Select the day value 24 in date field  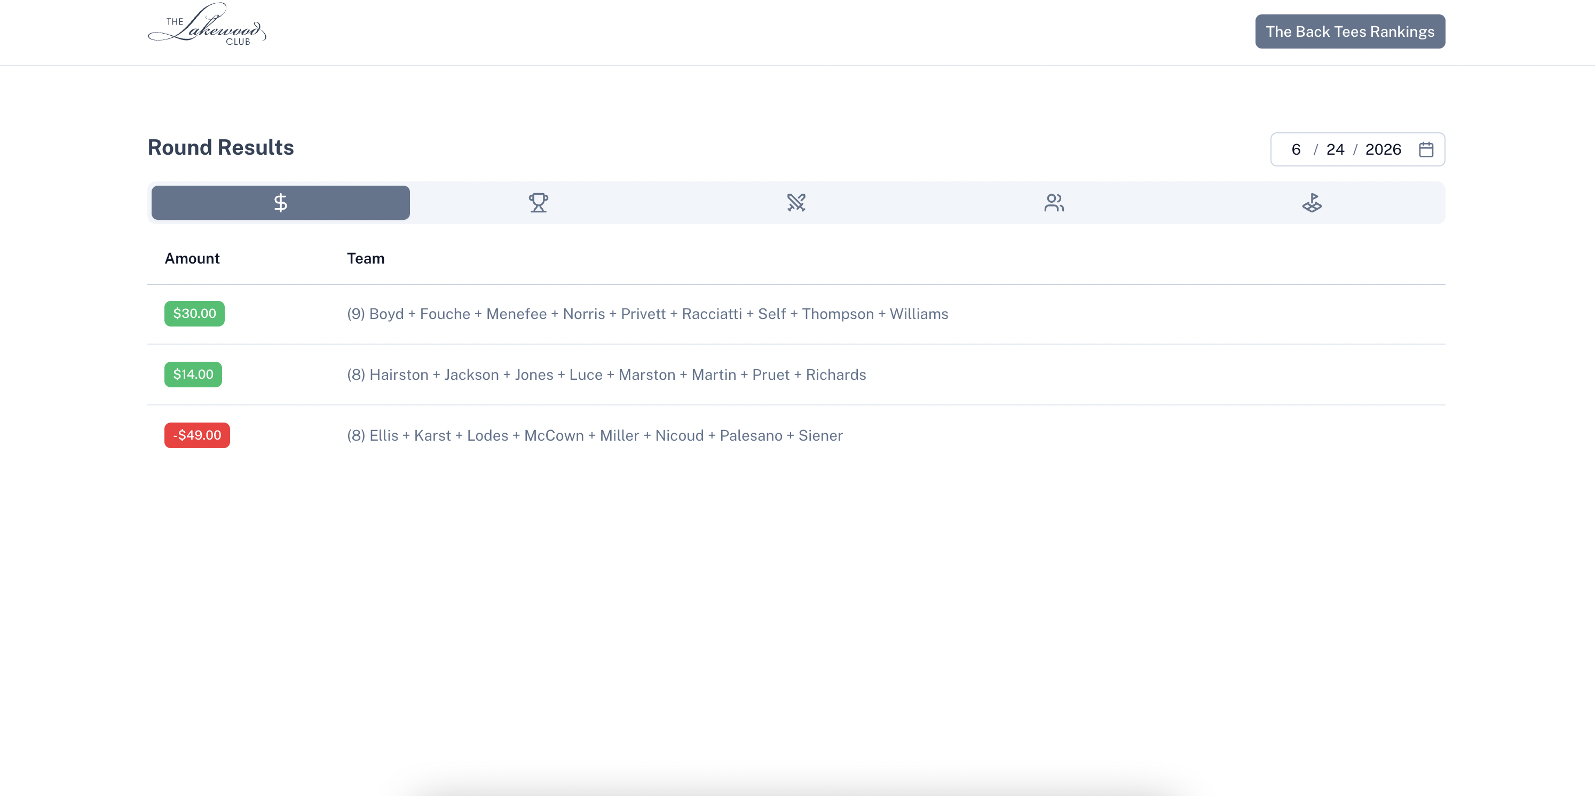(1335, 149)
